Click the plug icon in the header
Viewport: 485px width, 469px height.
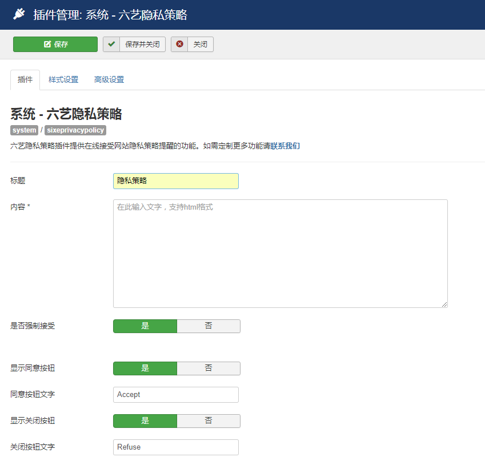[19, 14]
